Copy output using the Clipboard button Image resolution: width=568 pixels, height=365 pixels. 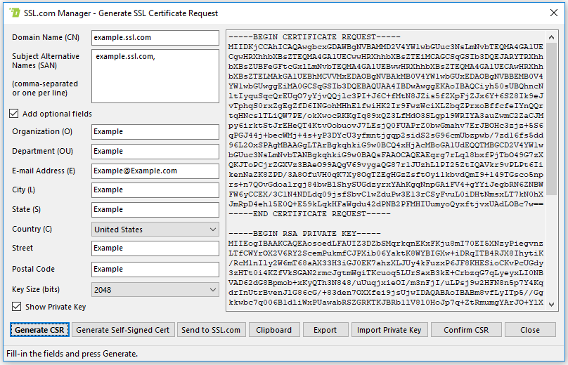click(x=273, y=330)
